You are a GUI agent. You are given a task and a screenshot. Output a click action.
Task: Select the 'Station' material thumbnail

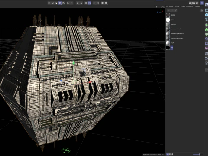point(168,24)
